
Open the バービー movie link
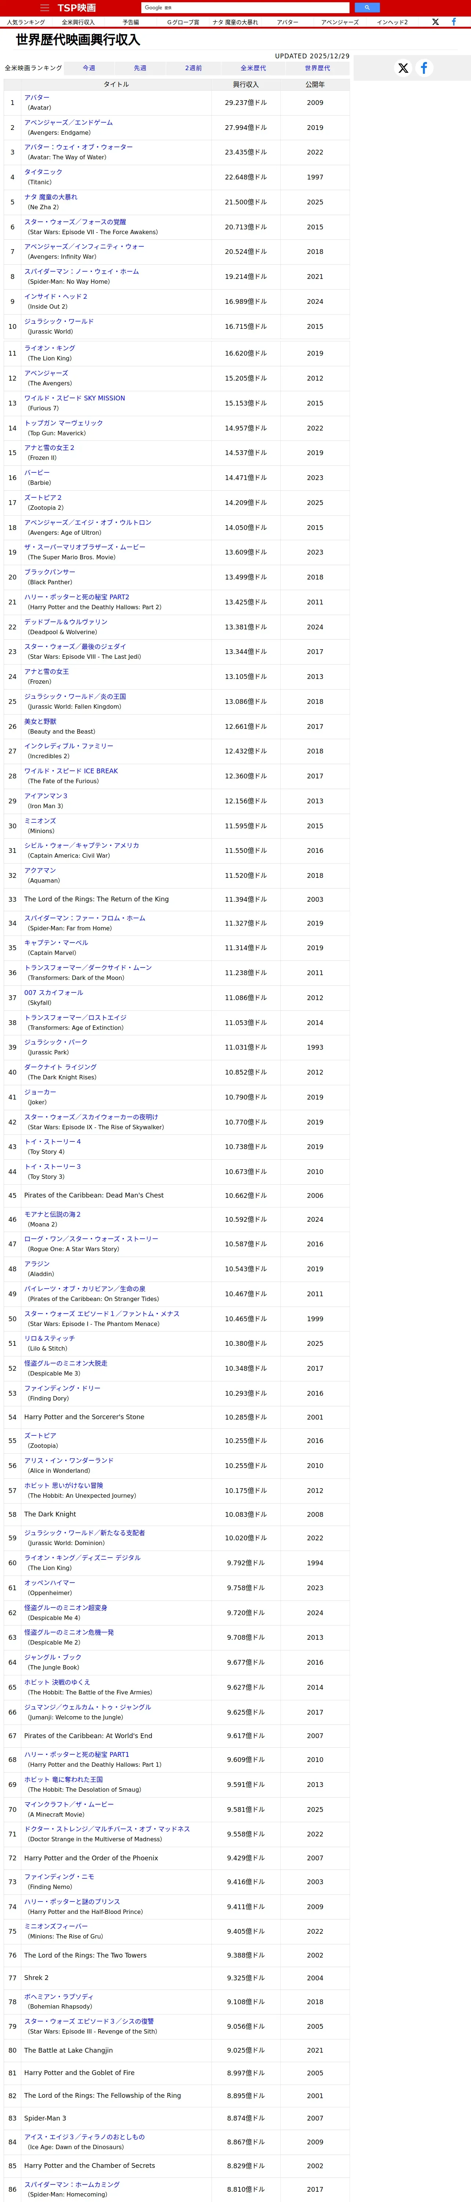coord(37,472)
